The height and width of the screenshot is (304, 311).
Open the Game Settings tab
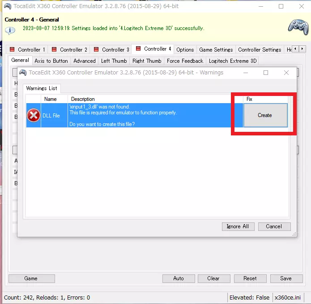click(x=216, y=50)
